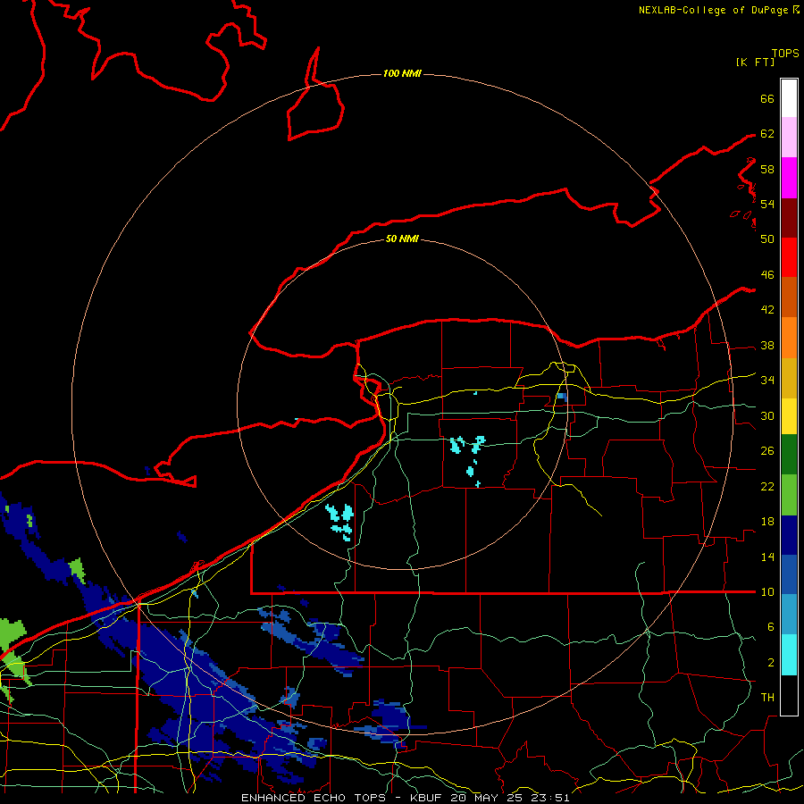Click the 30 legend label
The height and width of the screenshot is (804, 804).
click(767, 415)
